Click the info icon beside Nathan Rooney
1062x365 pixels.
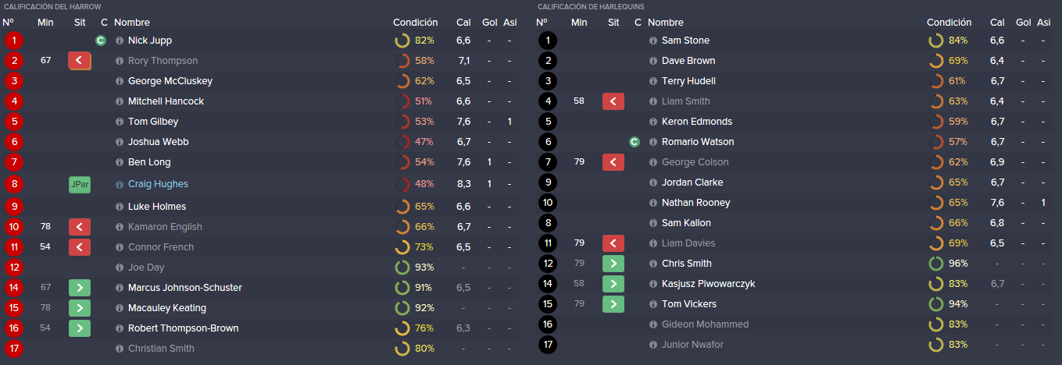tap(653, 203)
